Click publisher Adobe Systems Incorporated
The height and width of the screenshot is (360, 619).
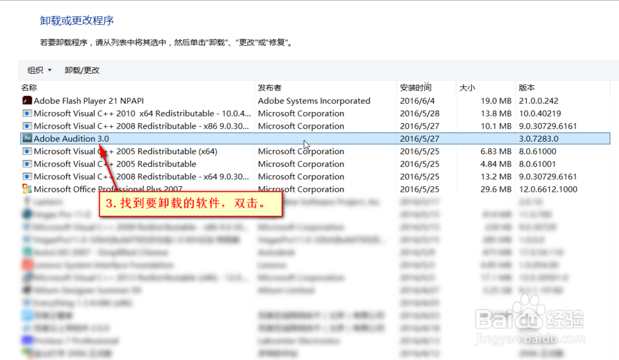(314, 101)
